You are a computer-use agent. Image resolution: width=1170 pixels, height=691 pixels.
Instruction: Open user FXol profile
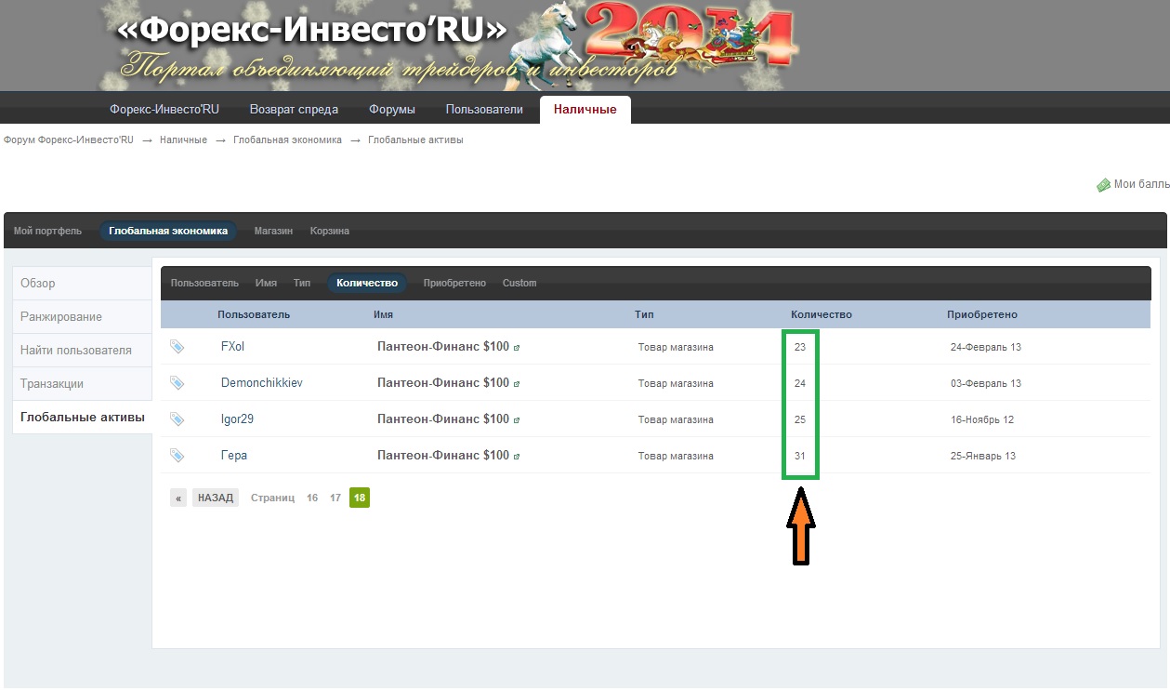click(x=232, y=346)
